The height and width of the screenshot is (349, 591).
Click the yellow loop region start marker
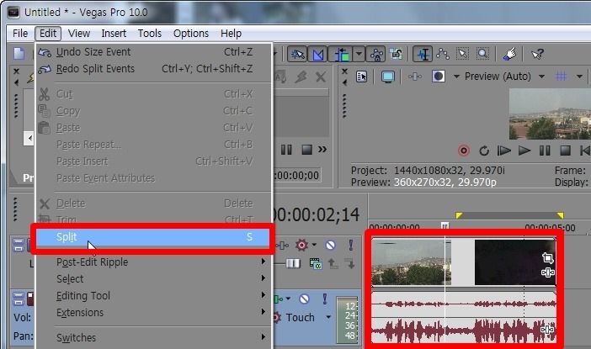[x=459, y=215]
